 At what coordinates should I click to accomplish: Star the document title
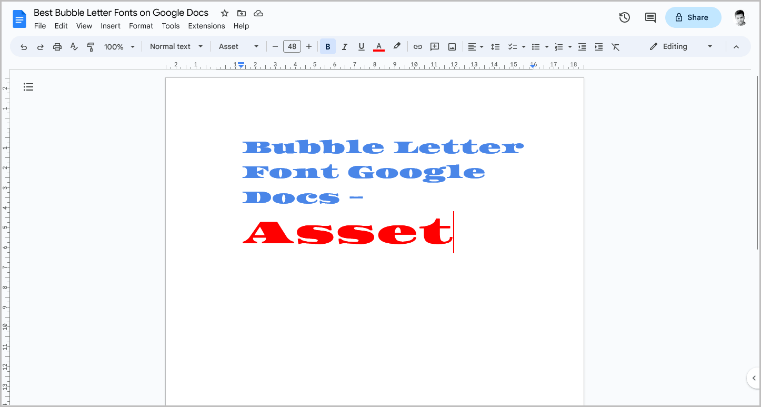pyautogui.click(x=225, y=13)
